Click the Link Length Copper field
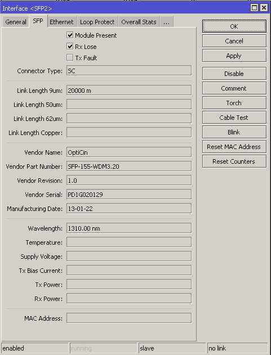 (x=129, y=132)
